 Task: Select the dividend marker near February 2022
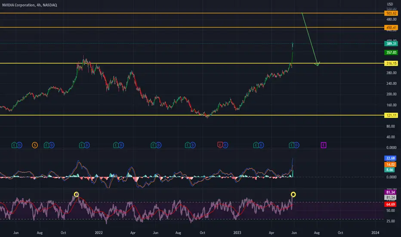pos(121,145)
